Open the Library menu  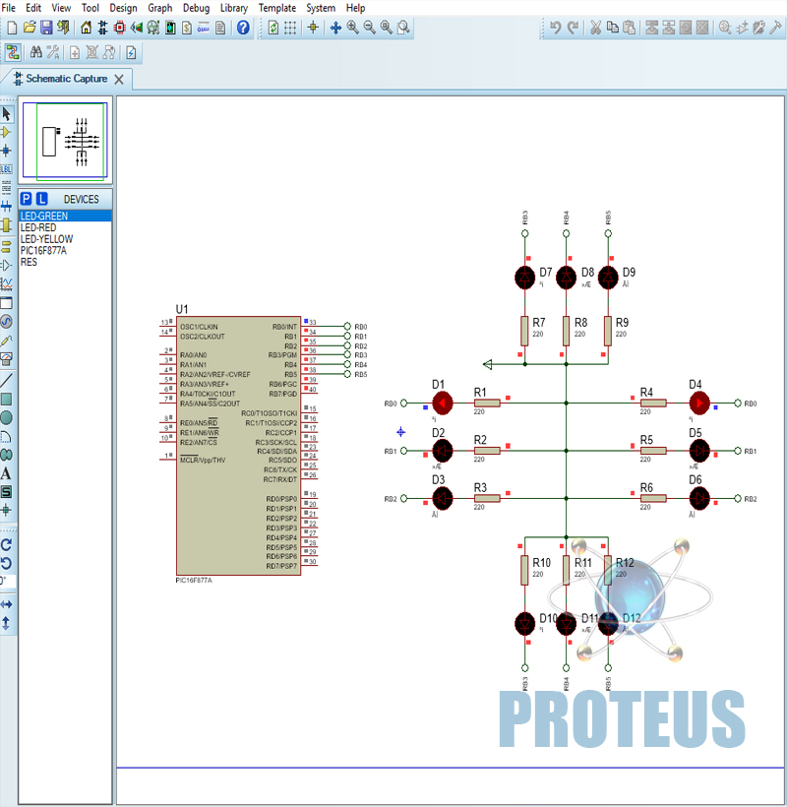[x=233, y=7]
